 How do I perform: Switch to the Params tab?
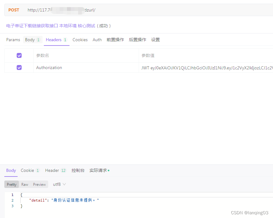click(13, 40)
